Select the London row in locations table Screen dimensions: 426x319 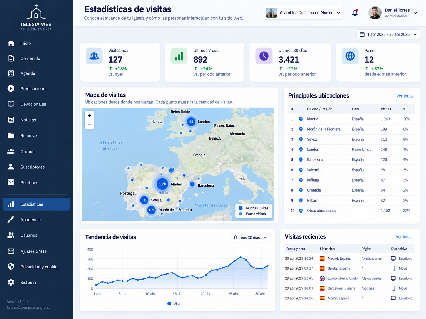tap(352, 150)
